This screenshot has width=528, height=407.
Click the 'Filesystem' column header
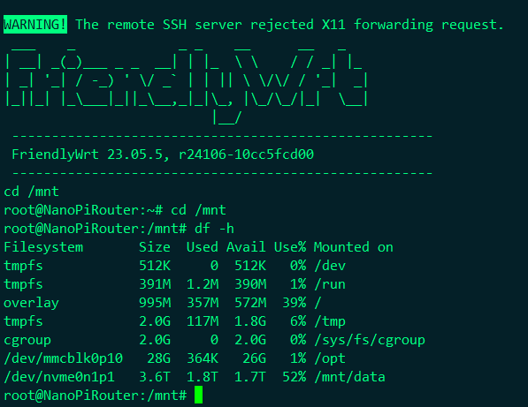(x=43, y=248)
